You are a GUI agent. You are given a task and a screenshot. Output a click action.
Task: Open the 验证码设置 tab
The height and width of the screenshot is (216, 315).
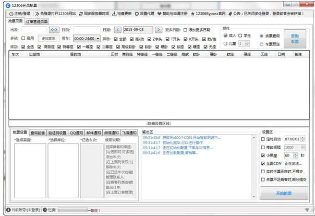pyautogui.click(x=57, y=133)
